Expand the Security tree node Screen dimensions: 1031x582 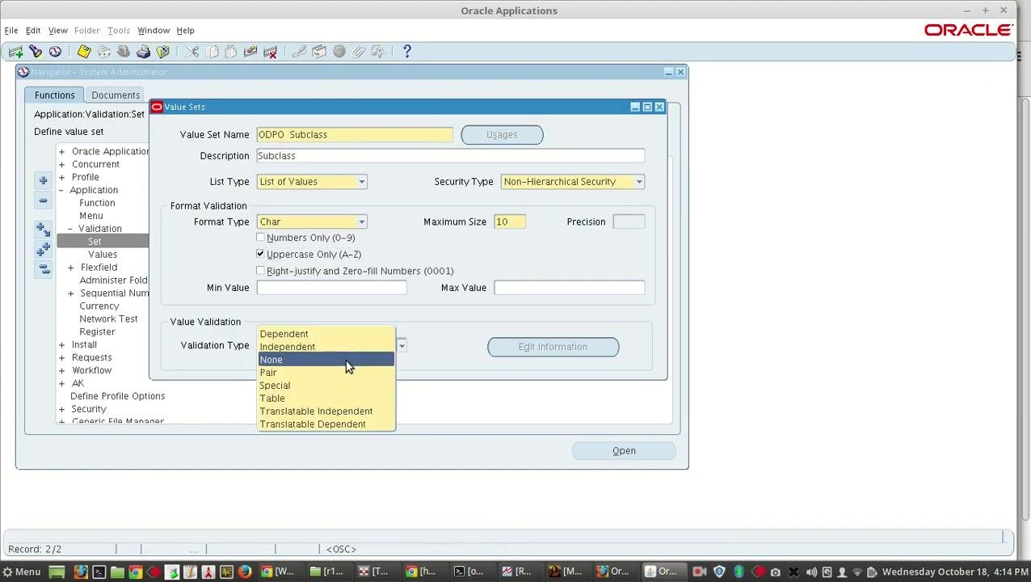click(61, 409)
